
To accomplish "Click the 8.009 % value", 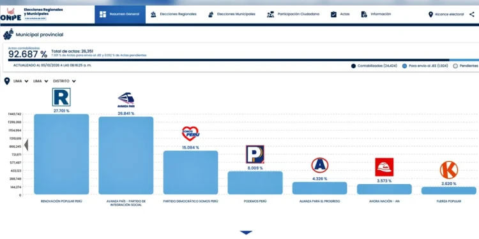I will (x=255, y=168).
